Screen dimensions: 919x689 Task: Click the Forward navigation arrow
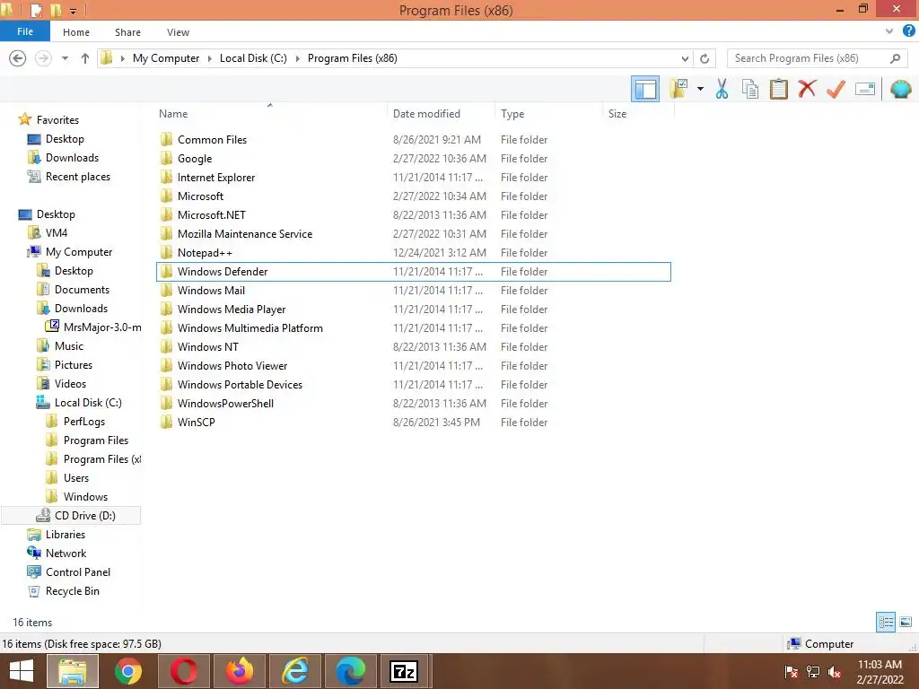43,58
